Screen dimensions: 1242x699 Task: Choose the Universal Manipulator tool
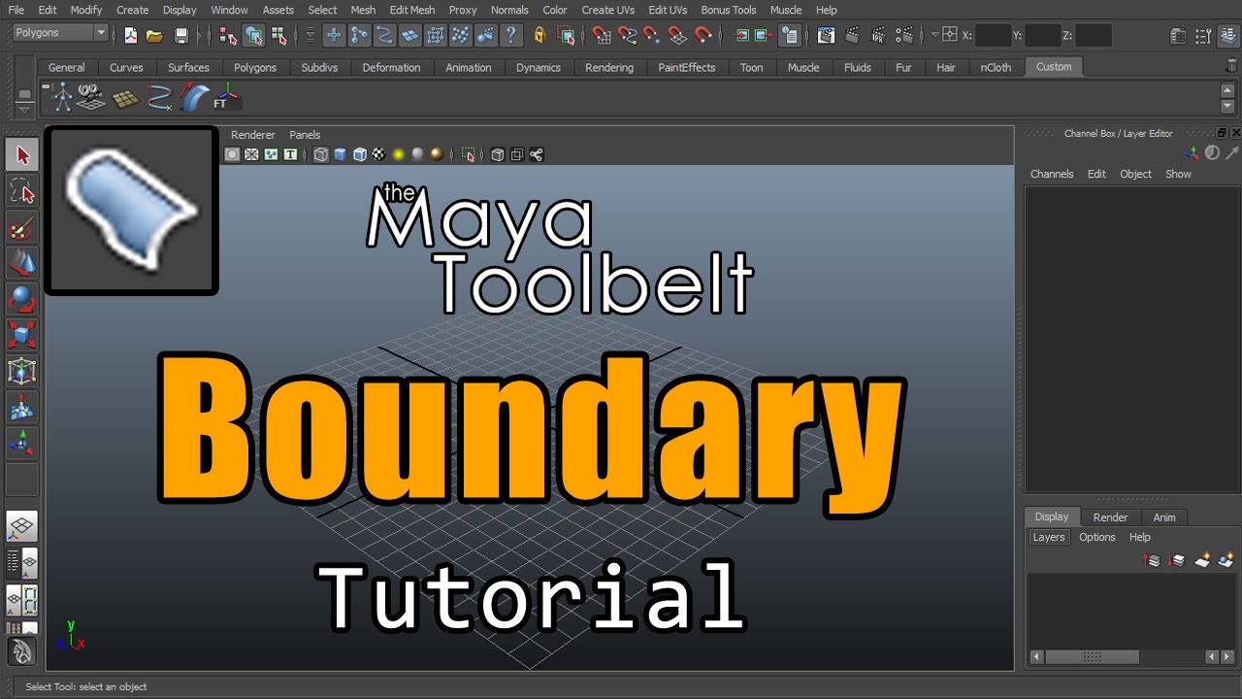tap(22, 371)
